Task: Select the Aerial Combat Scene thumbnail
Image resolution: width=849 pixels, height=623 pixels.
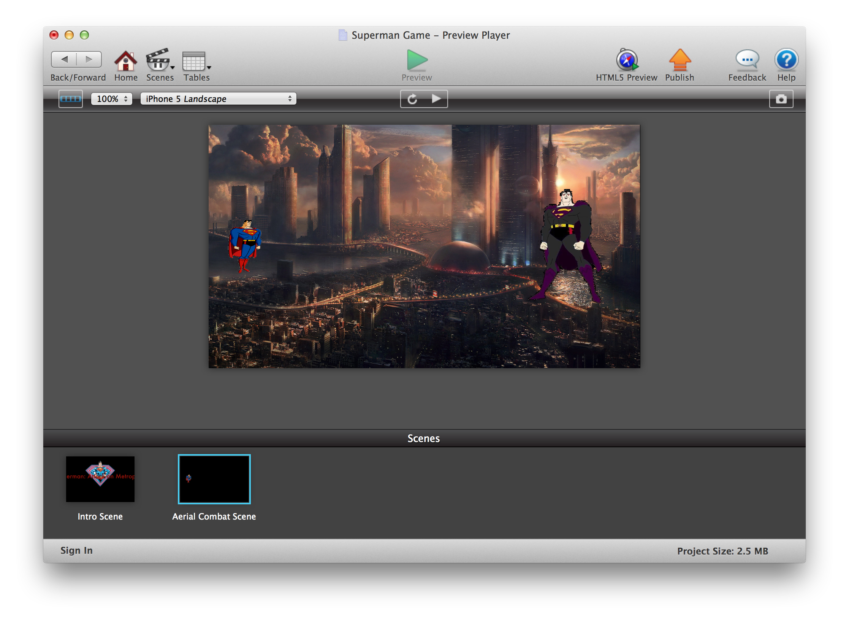Action: click(214, 479)
